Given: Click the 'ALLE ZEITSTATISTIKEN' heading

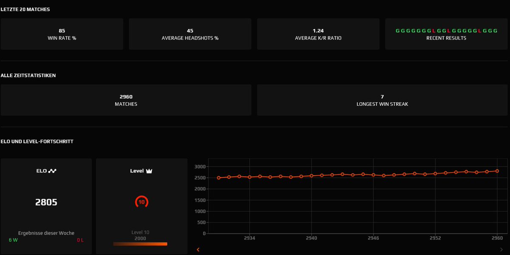Looking at the screenshot, I should [x=28, y=76].
